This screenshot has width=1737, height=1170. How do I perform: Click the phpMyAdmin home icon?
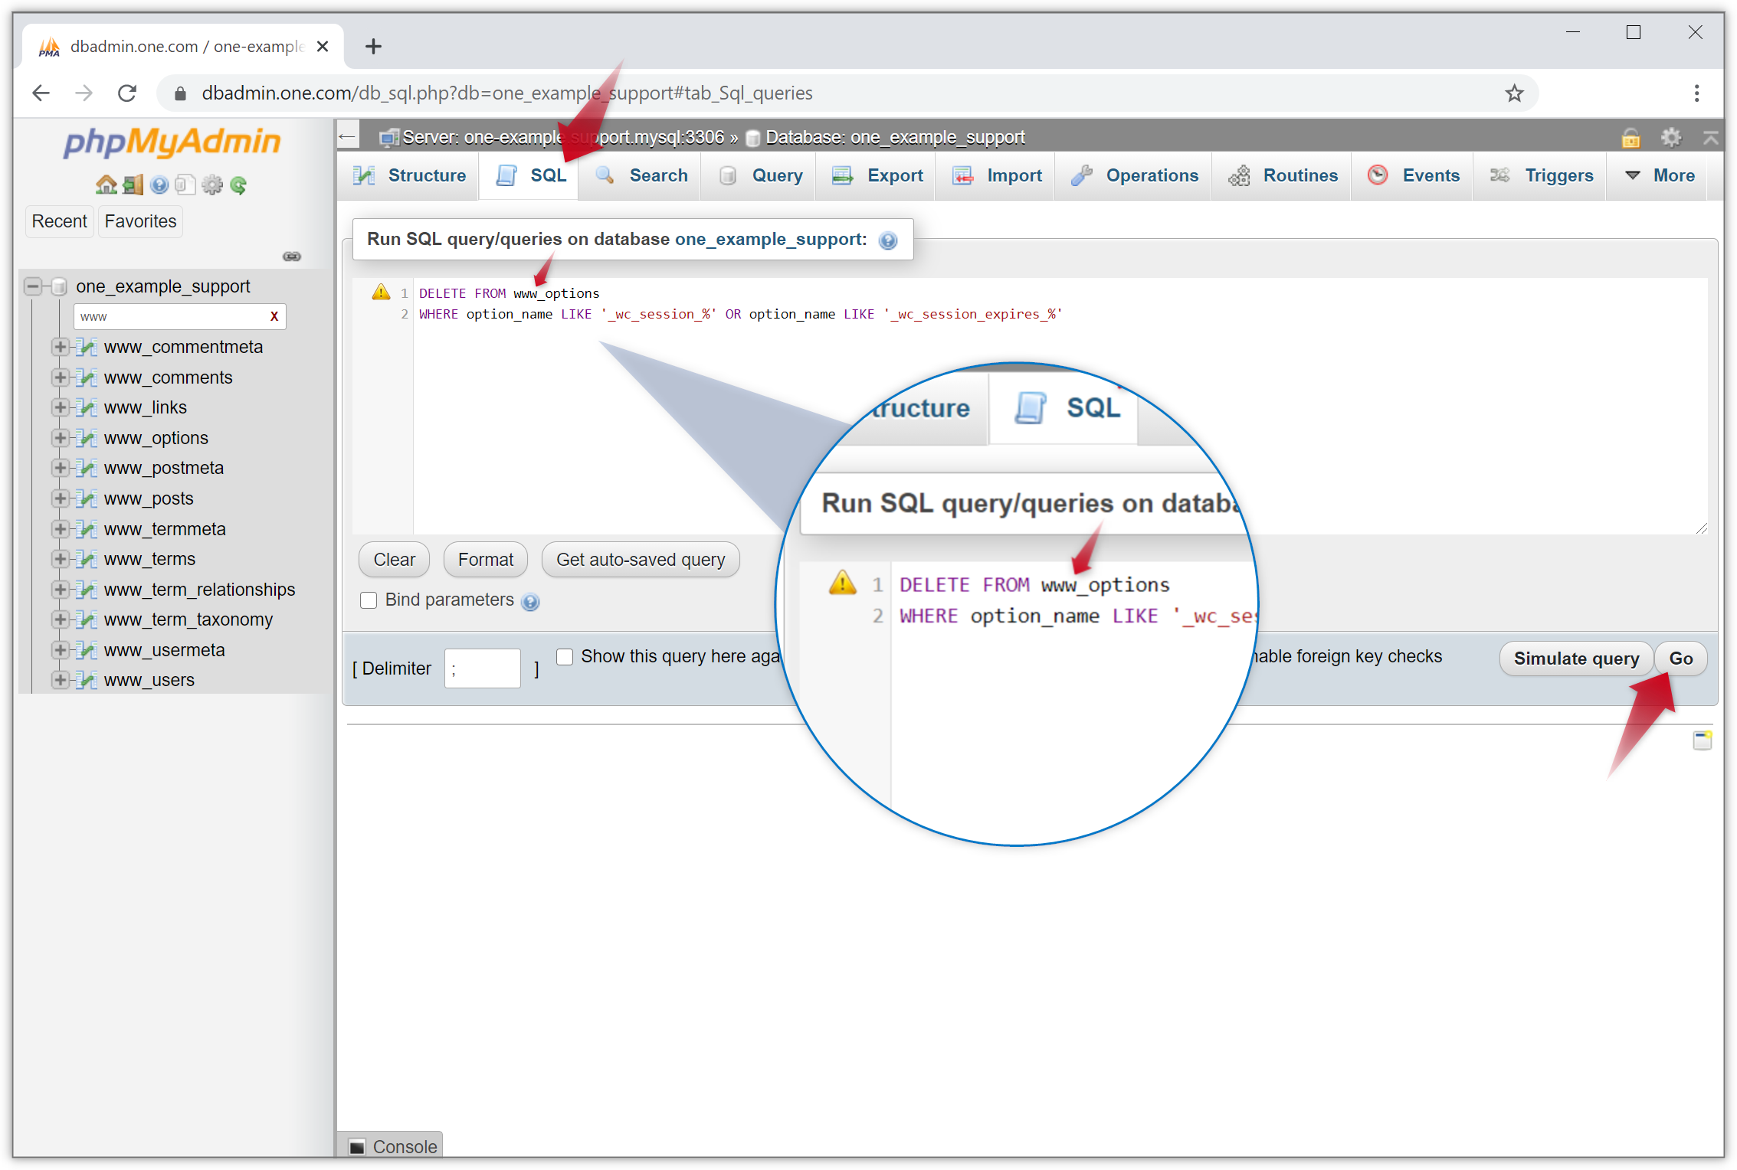tap(106, 185)
